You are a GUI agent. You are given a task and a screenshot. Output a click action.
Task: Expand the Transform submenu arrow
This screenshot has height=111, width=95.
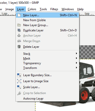coord(77,68)
